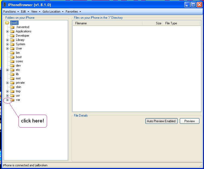Select the private folder label
Viewport: 204px width, 169px height.
pyautogui.click(x=20, y=83)
